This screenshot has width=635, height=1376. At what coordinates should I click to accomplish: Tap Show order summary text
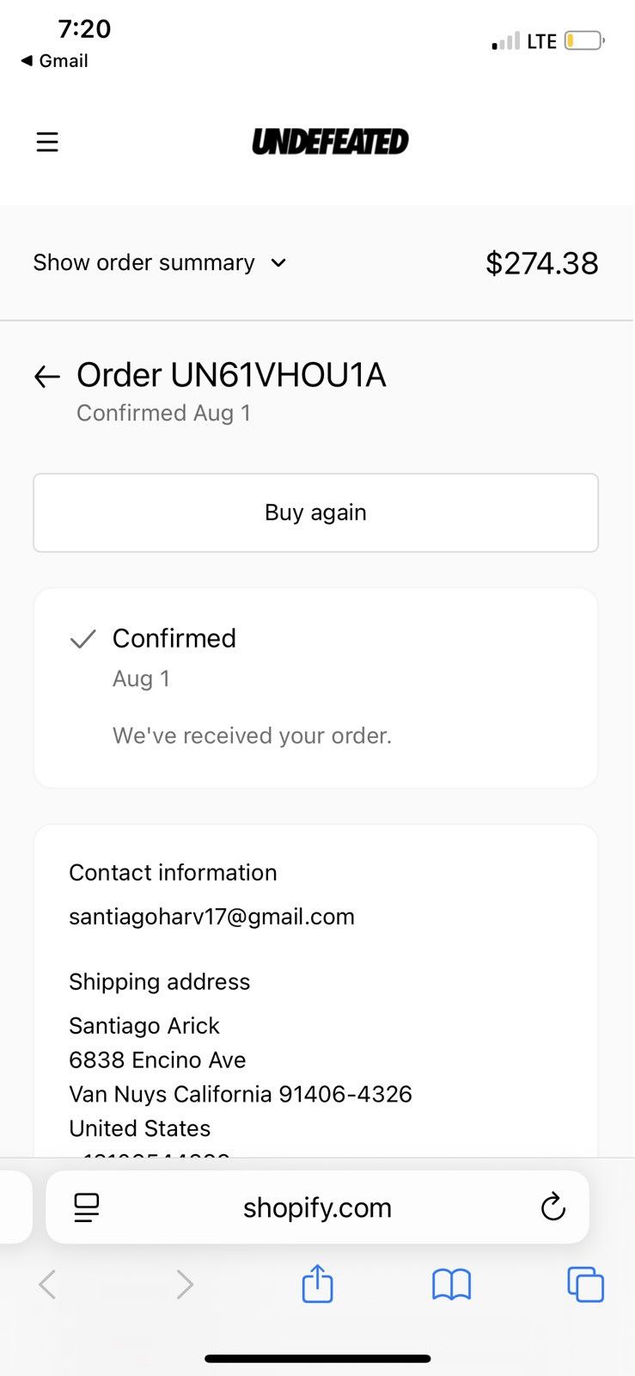(x=143, y=262)
